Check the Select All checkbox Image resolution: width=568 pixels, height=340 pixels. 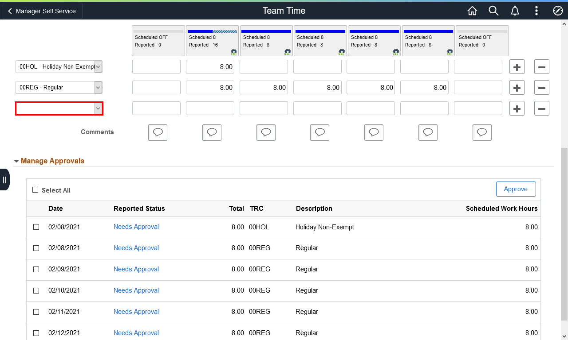coord(35,190)
